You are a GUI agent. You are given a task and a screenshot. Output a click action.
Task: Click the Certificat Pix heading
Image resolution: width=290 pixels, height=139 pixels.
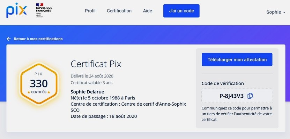(x=96, y=64)
